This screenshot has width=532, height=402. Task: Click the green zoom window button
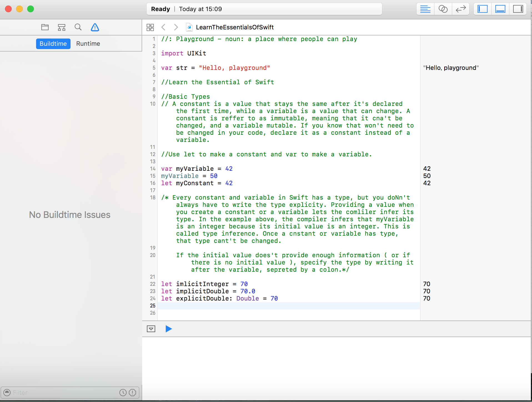pyautogui.click(x=31, y=9)
